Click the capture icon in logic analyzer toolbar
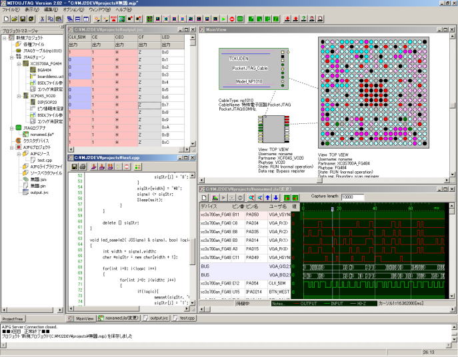This screenshot has height=357, width=458. click(x=215, y=198)
